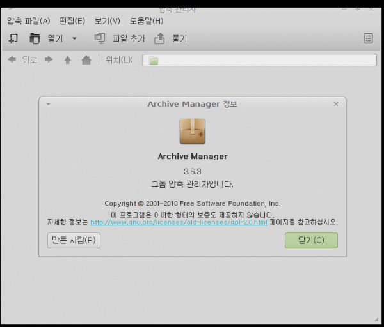
Task: Click the Archive Manager package box icon
Action: [193, 131]
